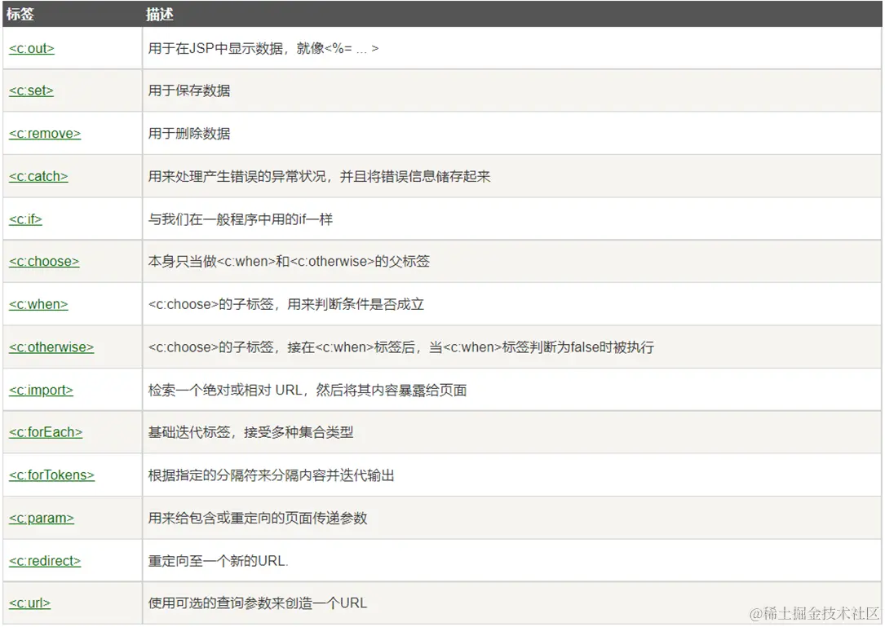Follow the <c:remove> link
The height and width of the screenshot is (627, 885).
click(45, 134)
